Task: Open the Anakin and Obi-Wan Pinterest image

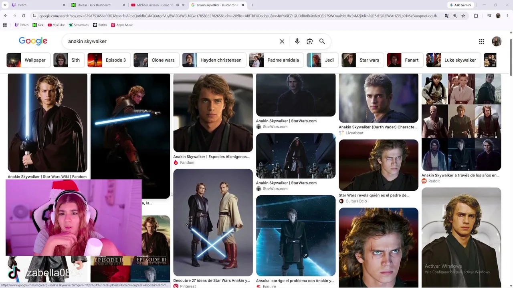Action: [213, 222]
